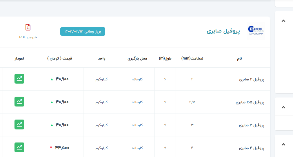Click the بروز رسانی date badge
The image size is (293, 157).
click(83, 31)
